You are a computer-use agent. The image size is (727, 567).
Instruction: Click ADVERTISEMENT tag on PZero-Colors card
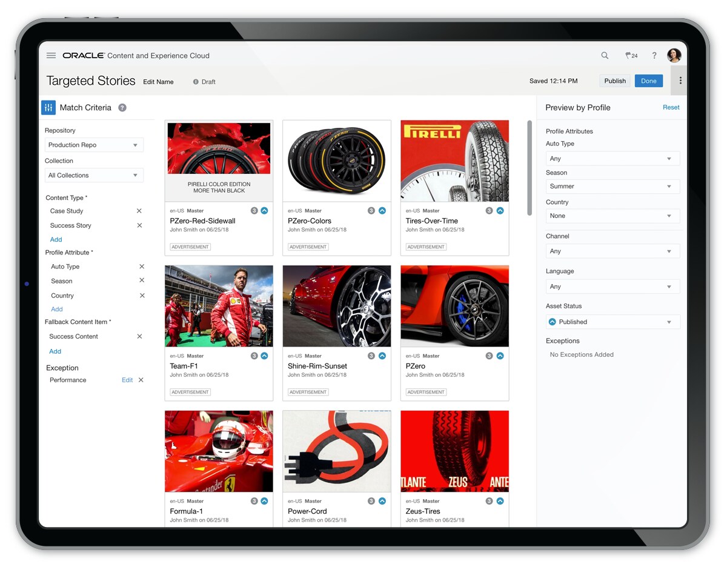pyautogui.click(x=308, y=247)
